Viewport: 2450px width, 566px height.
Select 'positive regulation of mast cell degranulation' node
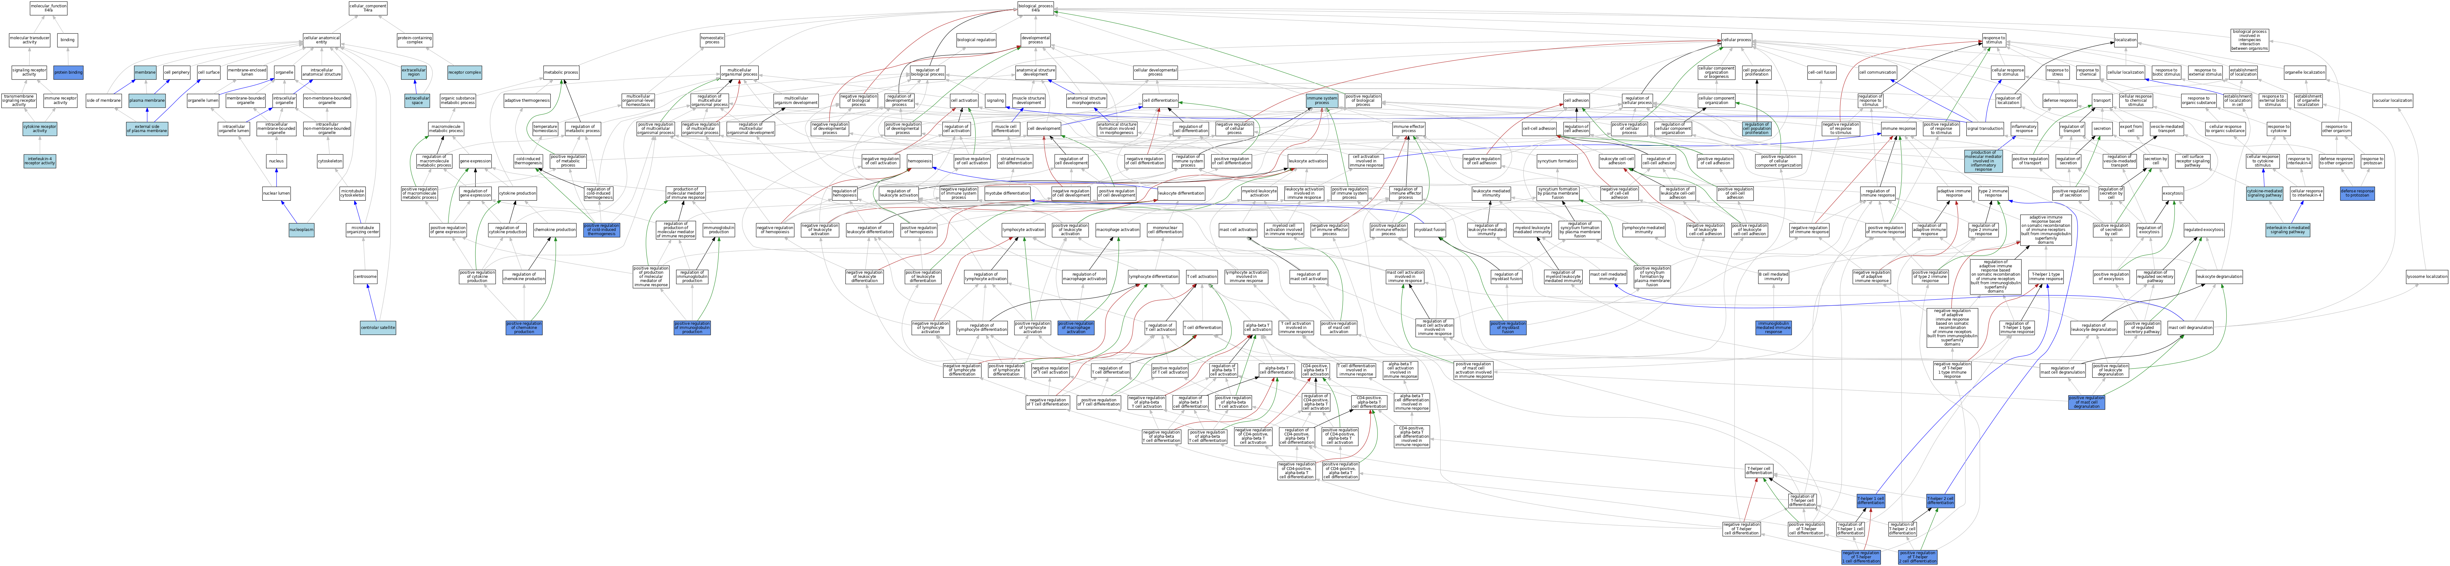[2087, 402]
